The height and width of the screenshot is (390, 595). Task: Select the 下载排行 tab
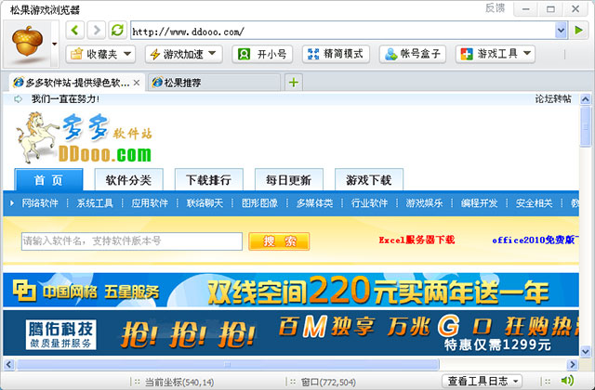click(x=208, y=179)
